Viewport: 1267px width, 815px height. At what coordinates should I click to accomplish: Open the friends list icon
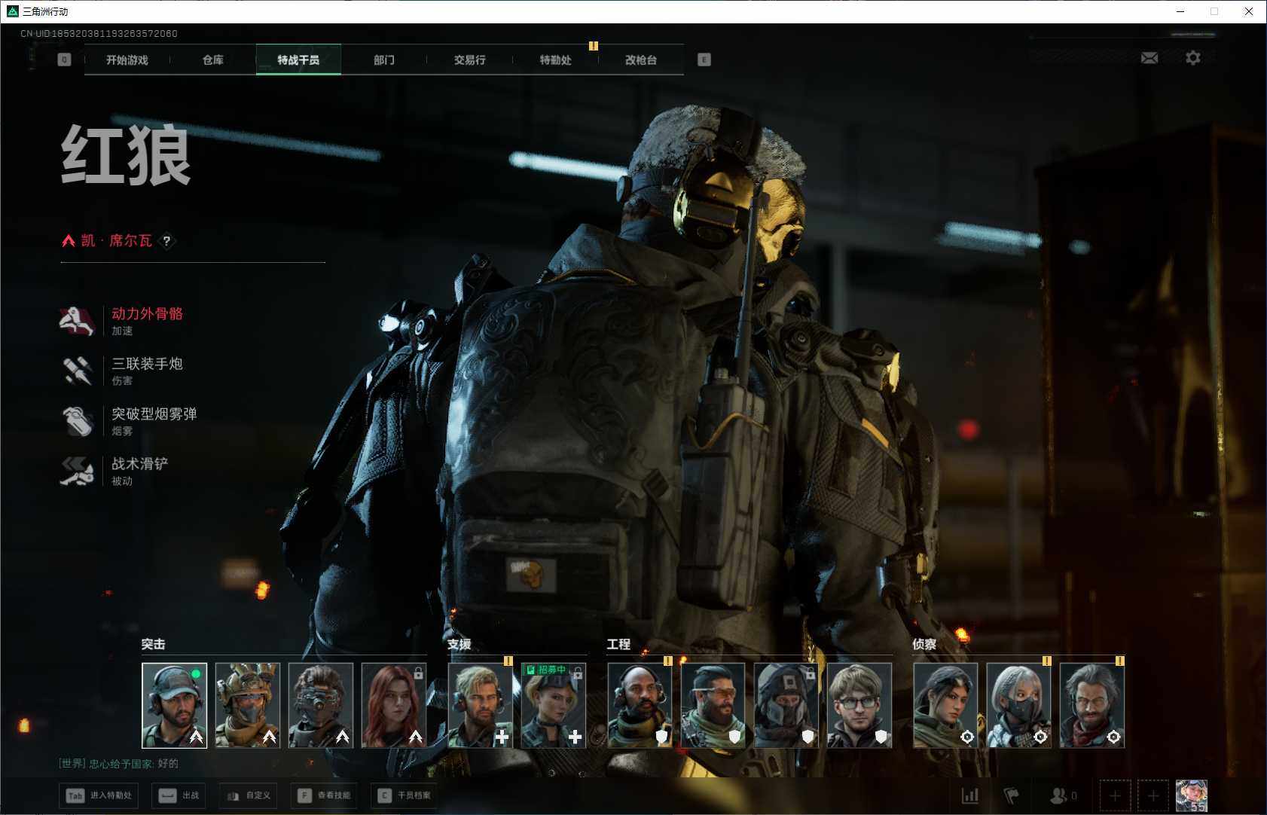coord(1062,795)
